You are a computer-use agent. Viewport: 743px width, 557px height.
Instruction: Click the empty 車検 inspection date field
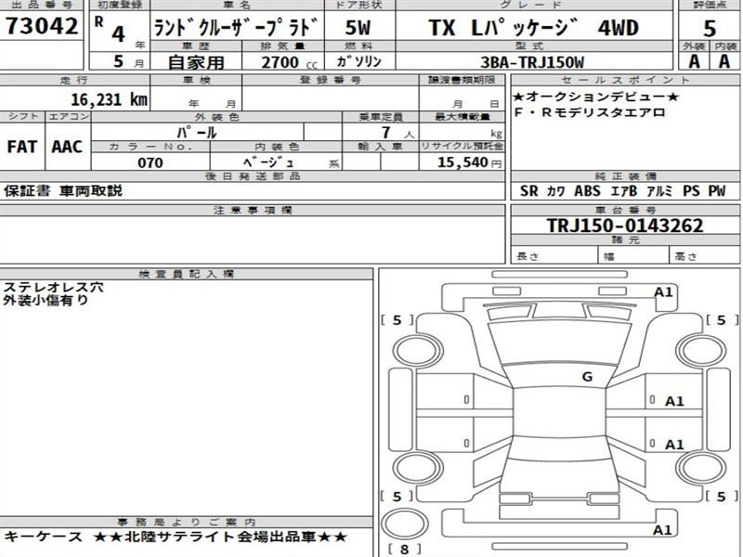pos(196,98)
